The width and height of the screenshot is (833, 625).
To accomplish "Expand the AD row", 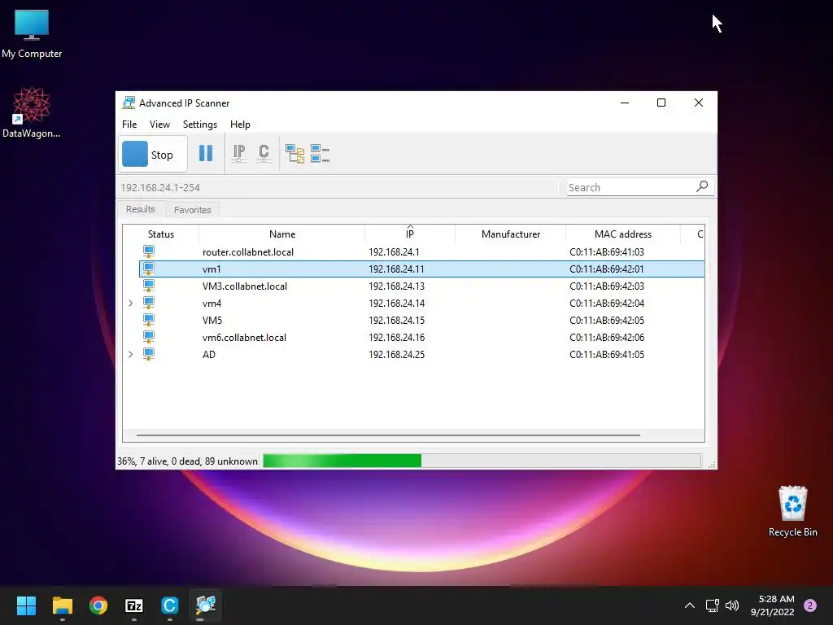I will tap(131, 354).
